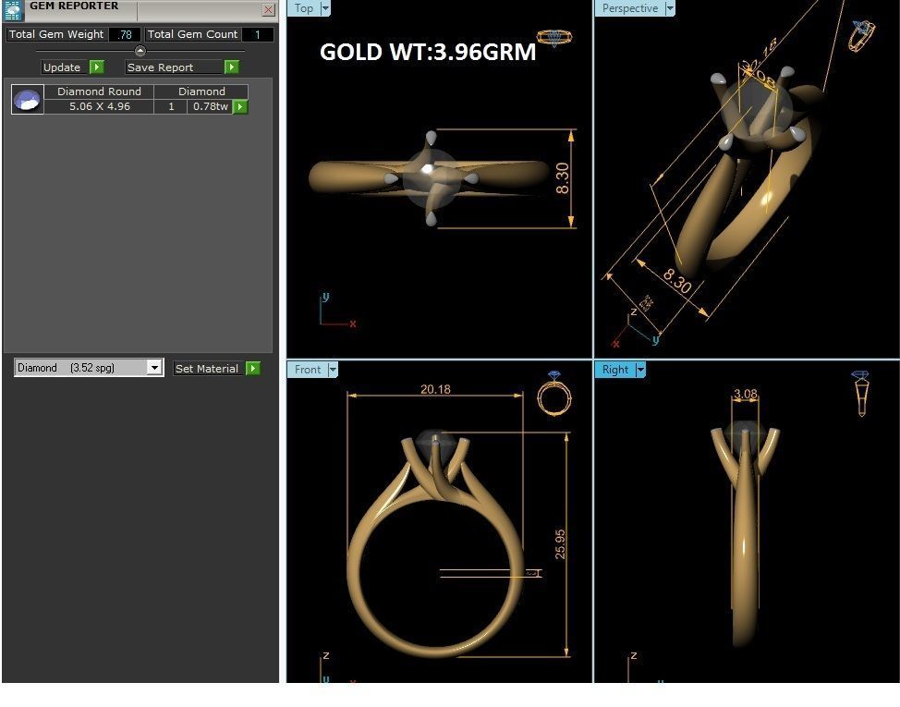Click the Total Gem Weight value .78

(x=125, y=34)
